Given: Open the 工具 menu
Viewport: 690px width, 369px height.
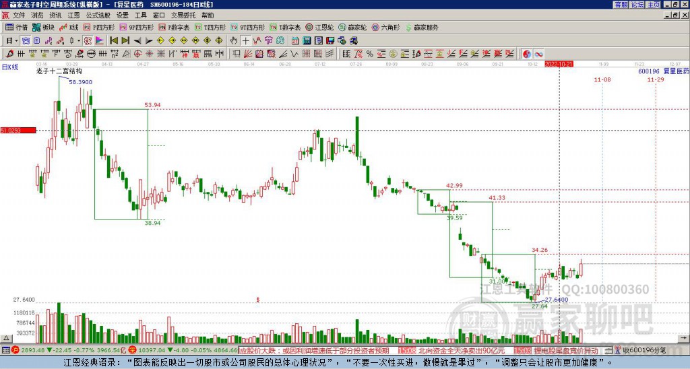Looking at the screenshot, I should 141,15.
